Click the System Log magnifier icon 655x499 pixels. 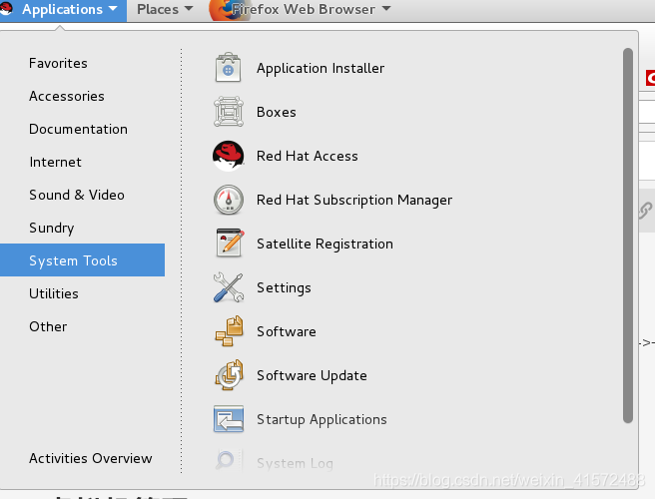228,461
